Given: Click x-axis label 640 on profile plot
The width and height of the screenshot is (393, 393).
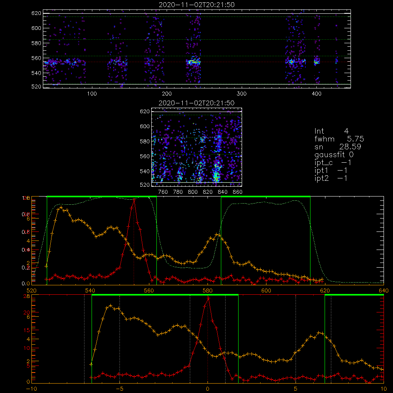Looking at the screenshot, I should pos(384,291).
